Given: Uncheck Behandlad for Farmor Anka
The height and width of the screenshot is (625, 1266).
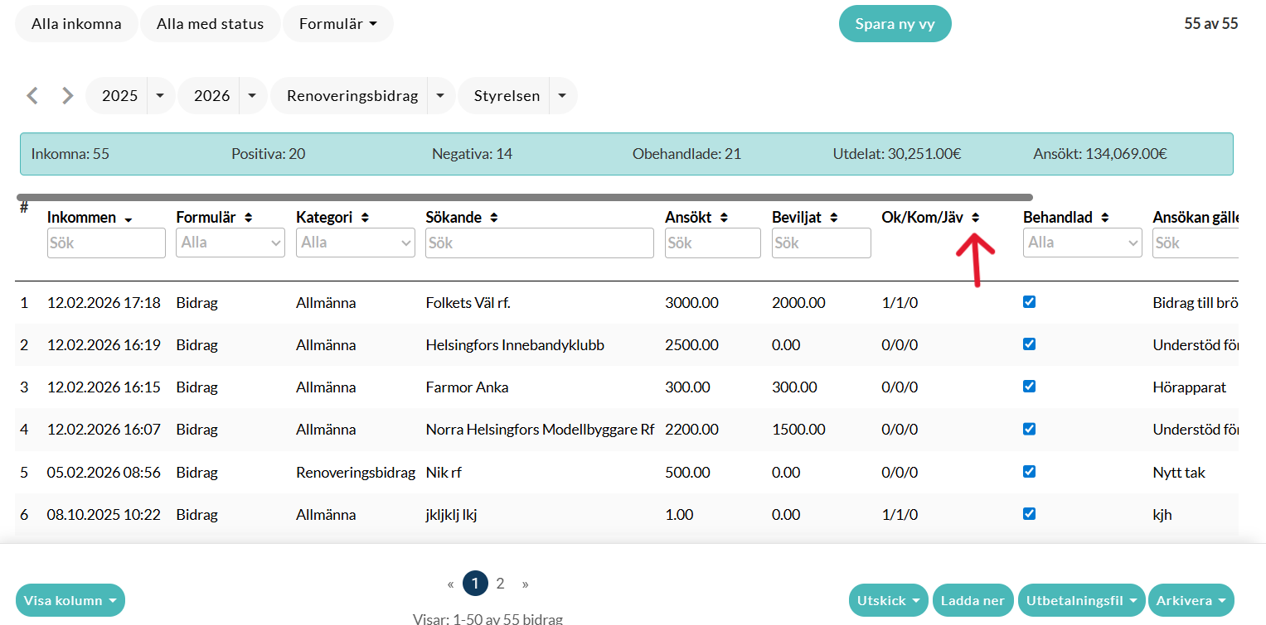Looking at the screenshot, I should (1029, 387).
